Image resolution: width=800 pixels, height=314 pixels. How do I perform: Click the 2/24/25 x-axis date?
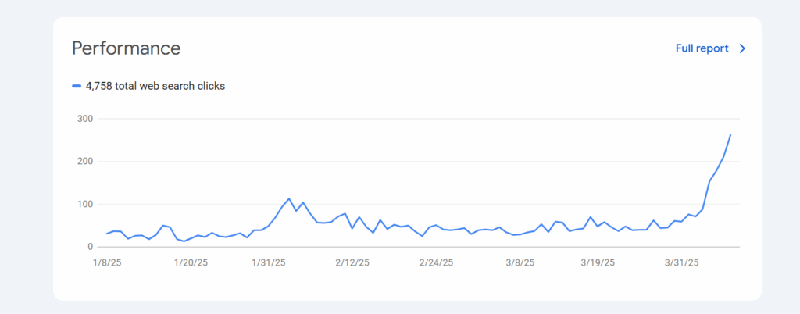pos(436,262)
